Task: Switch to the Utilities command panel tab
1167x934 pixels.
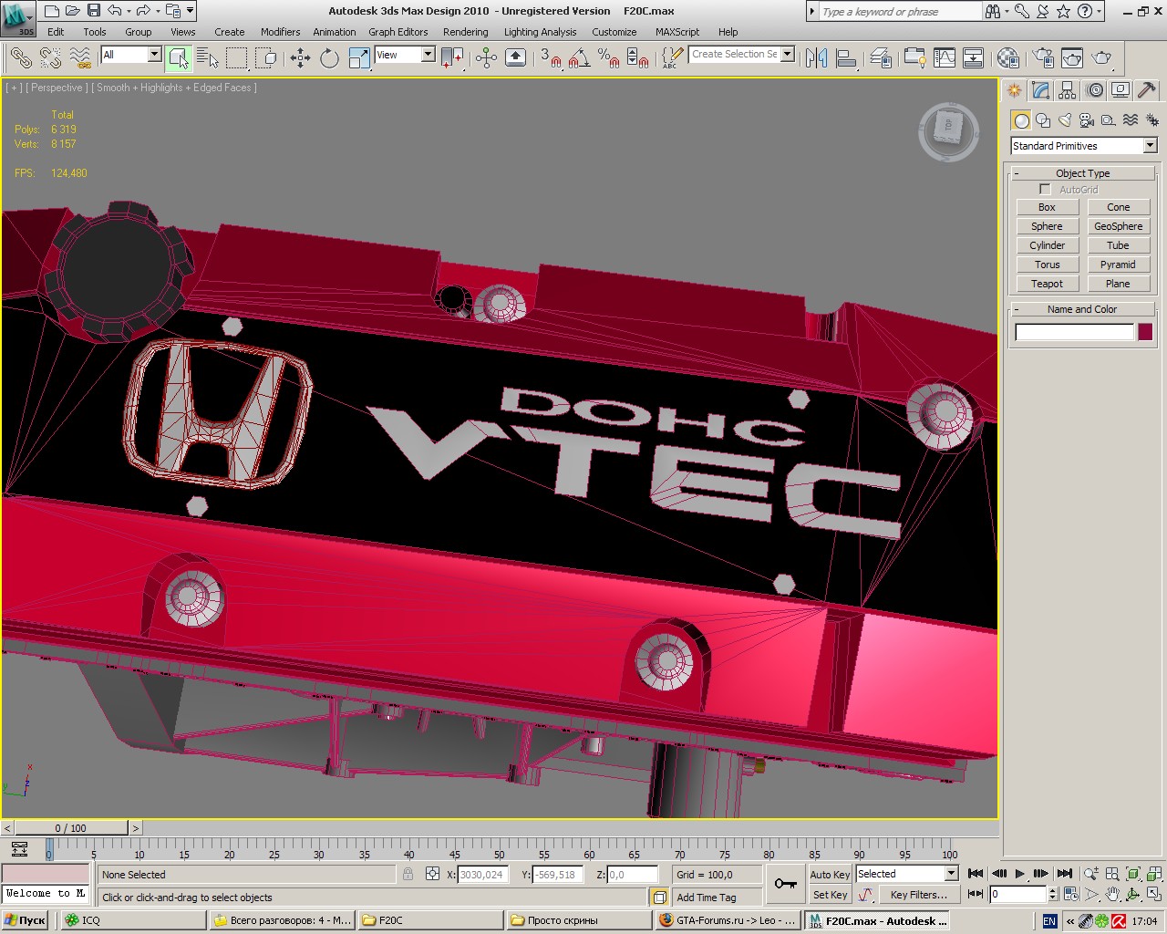Action: 1147,90
